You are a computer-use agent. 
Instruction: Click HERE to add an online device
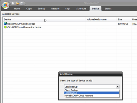[x=24, y=27]
